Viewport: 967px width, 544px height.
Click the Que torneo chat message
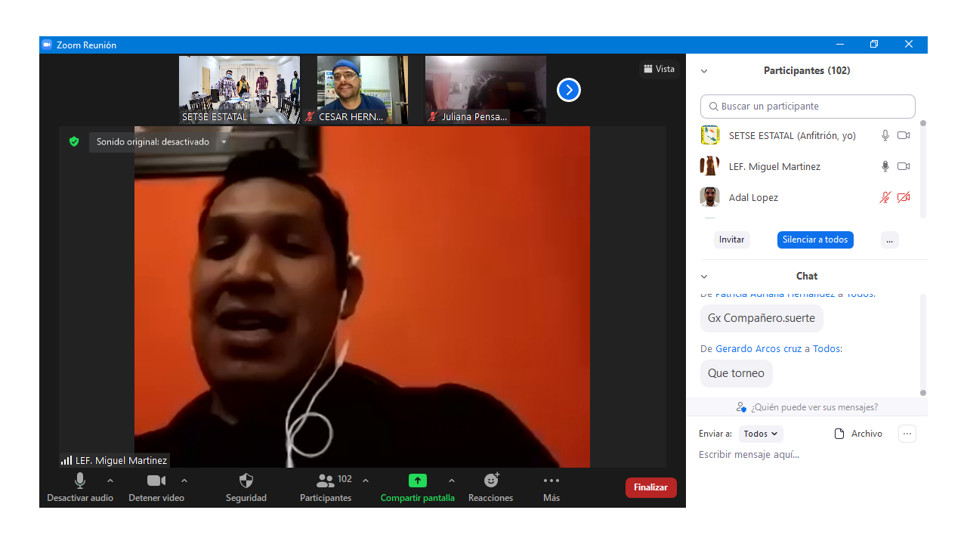(x=736, y=373)
